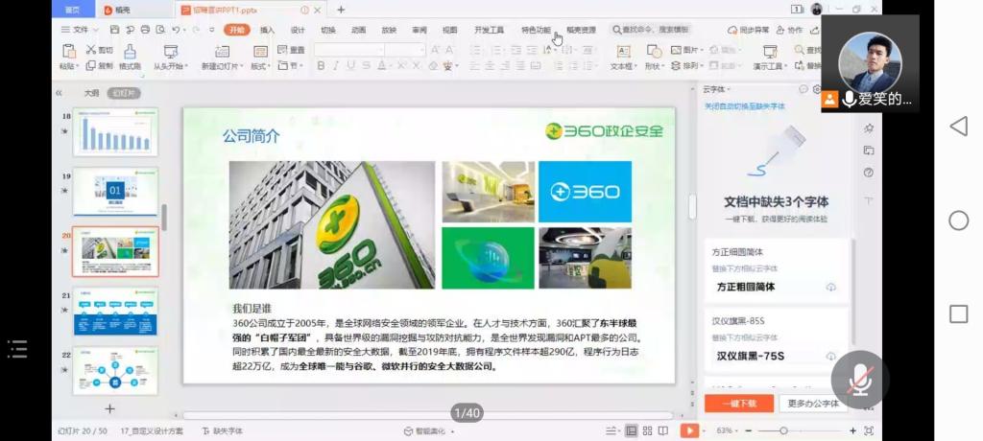
Task: Apply strikethrough with the S icon
Action: (x=366, y=66)
